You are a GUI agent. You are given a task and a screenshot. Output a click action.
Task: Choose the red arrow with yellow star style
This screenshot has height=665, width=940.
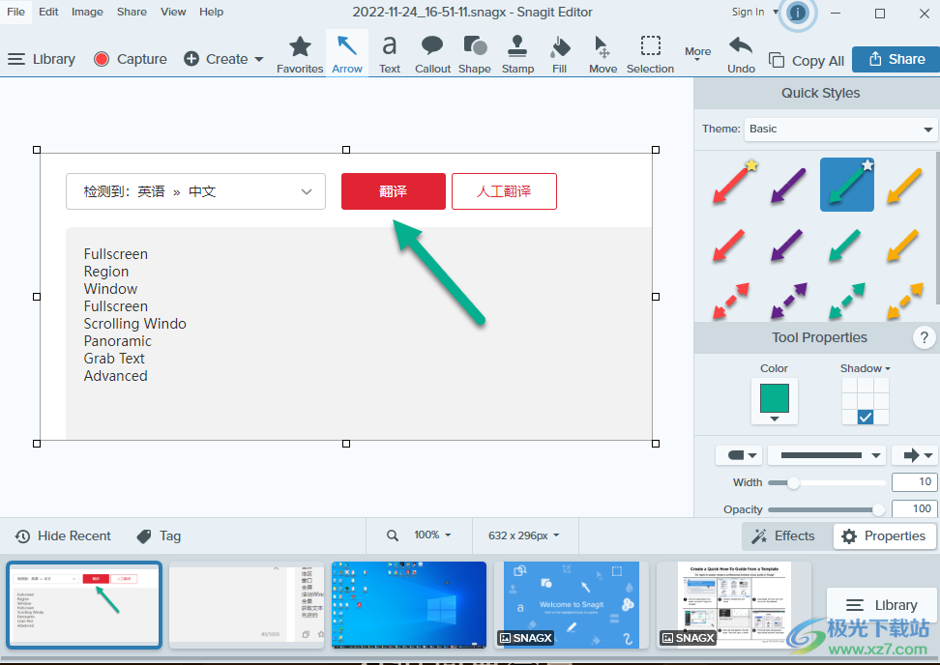(x=733, y=185)
